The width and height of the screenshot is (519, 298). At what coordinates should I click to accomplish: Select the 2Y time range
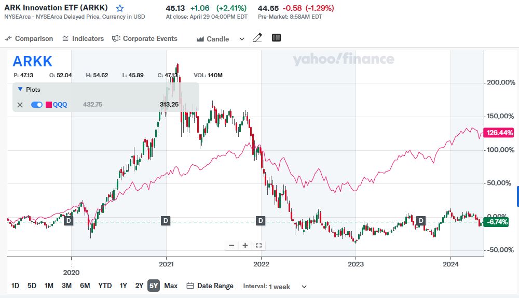click(139, 286)
